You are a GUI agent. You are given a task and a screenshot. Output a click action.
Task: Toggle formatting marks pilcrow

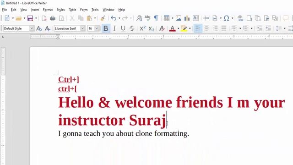[x=156, y=18]
